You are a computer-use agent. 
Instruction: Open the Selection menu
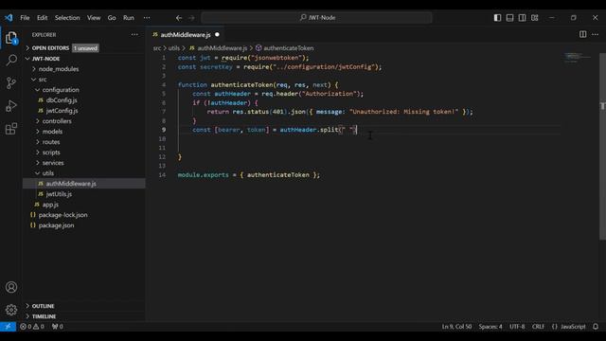pyautogui.click(x=67, y=18)
